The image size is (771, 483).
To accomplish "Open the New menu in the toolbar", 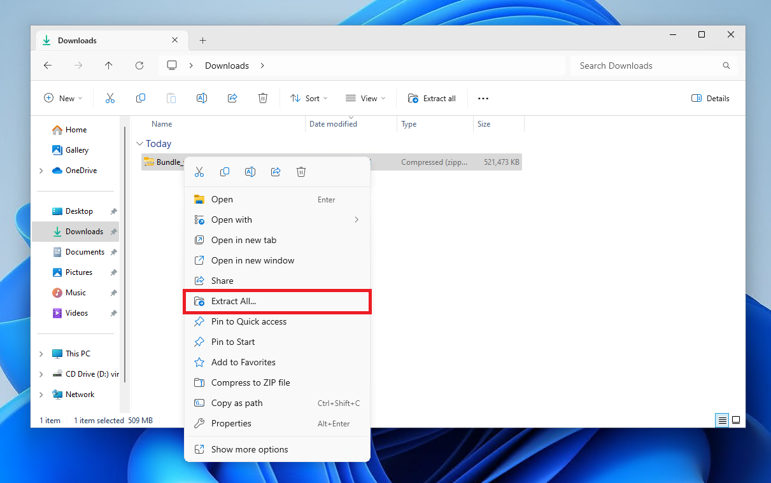I will (62, 98).
